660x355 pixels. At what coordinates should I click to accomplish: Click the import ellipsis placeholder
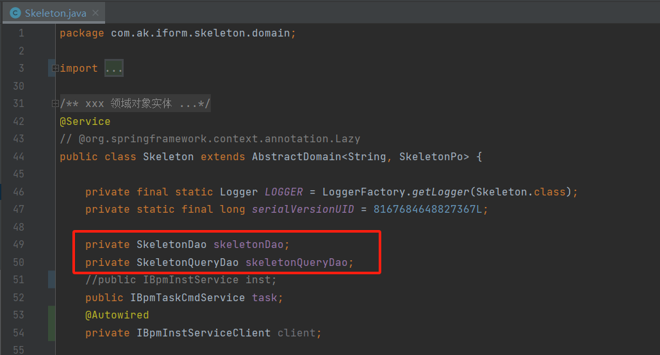[113, 68]
